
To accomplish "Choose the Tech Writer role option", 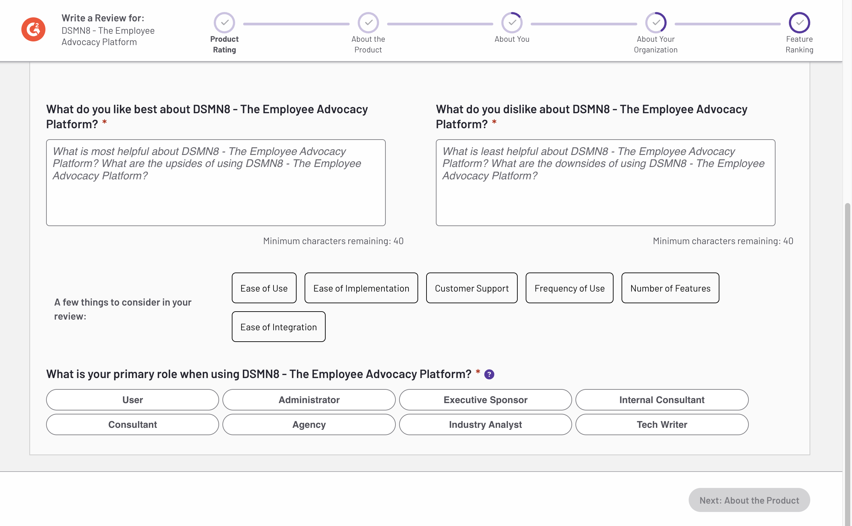I will tap(662, 424).
